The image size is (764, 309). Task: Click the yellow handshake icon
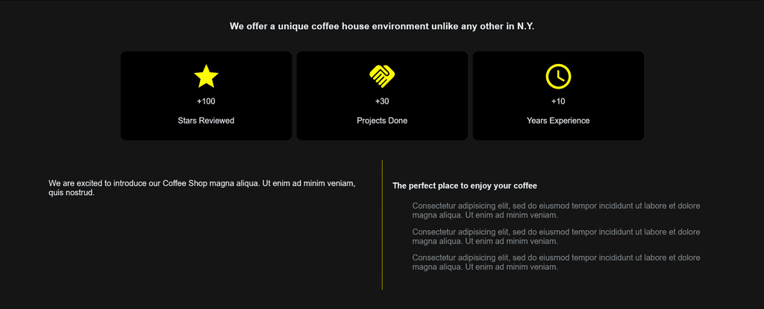pyautogui.click(x=382, y=77)
